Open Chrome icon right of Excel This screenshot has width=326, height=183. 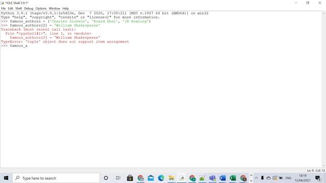(x=243, y=178)
